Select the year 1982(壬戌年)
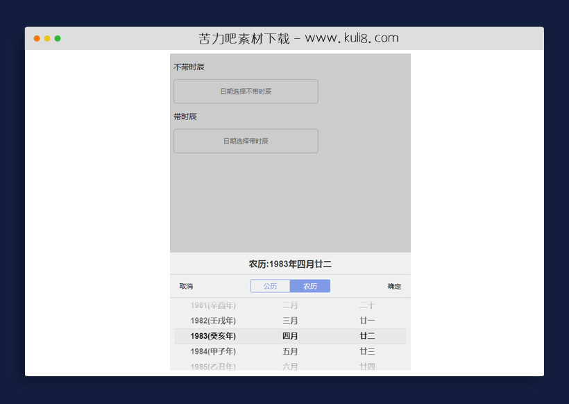 tap(212, 321)
